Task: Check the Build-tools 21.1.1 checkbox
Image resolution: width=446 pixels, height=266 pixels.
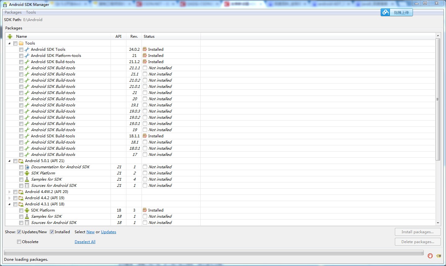Action: (21, 68)
